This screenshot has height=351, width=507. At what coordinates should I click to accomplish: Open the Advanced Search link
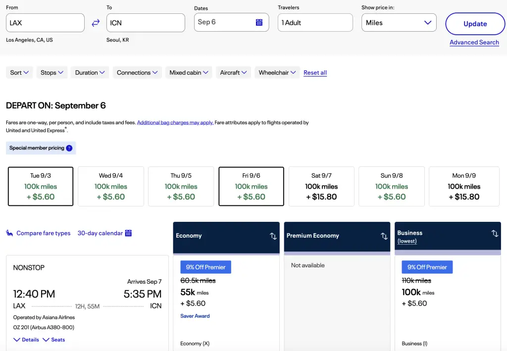pyautogui.click(x=474, y=43)
